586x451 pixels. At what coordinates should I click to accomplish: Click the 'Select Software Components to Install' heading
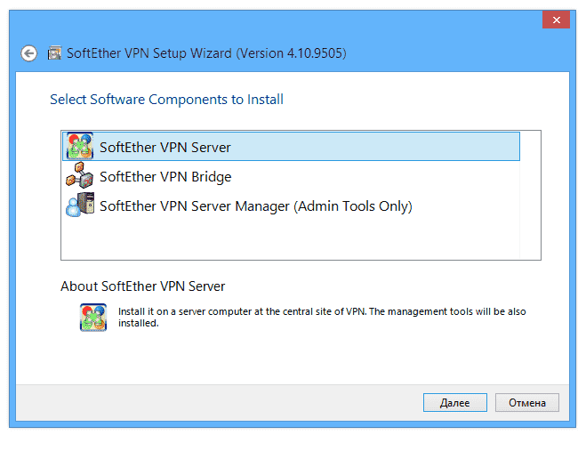click(x=166, y=100)
